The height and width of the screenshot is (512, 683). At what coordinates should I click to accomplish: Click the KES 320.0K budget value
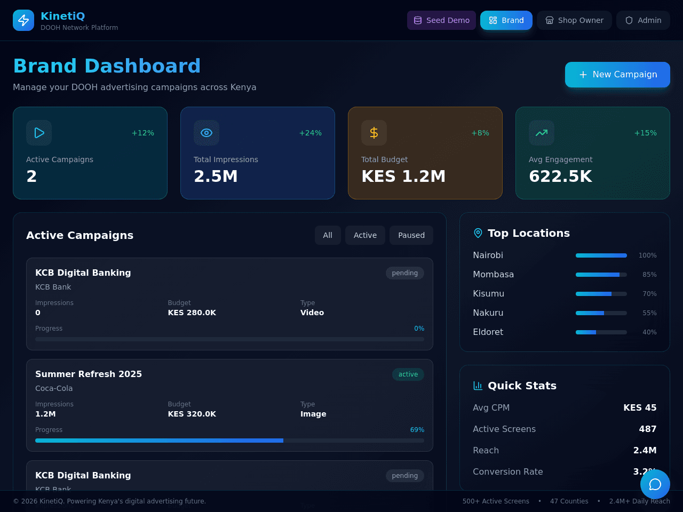click(x=192, y=414)
